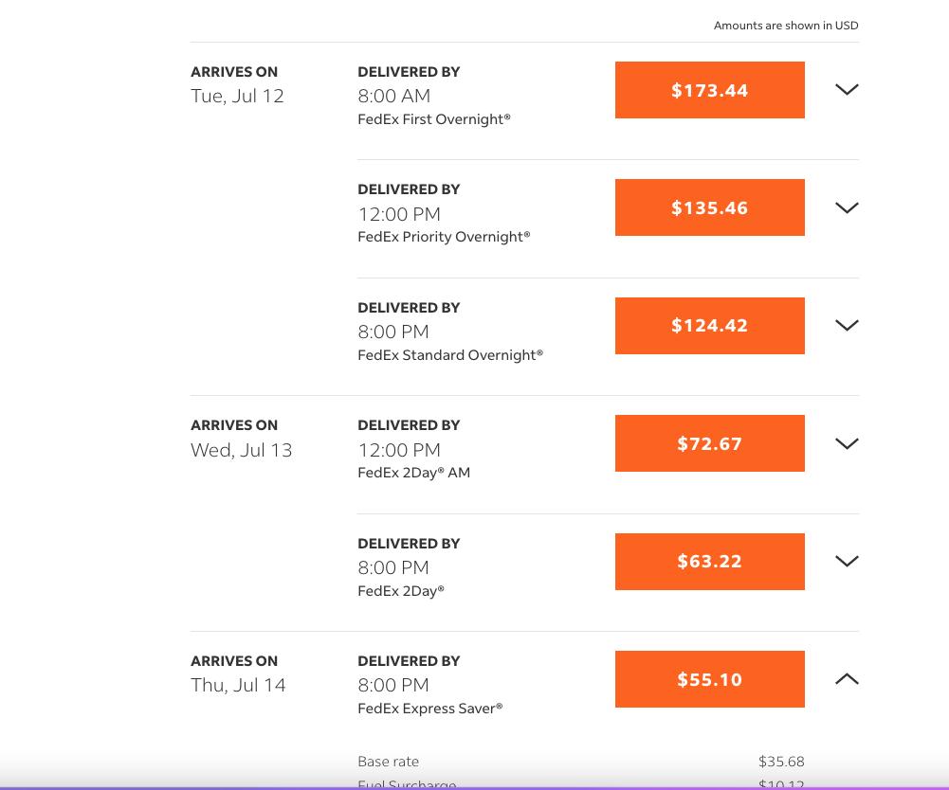Click the FedEx Express Saver service name

(429, 709)
